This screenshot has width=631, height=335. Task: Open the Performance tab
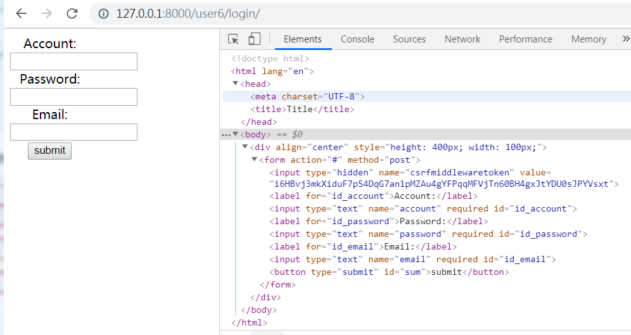[526, 39]
